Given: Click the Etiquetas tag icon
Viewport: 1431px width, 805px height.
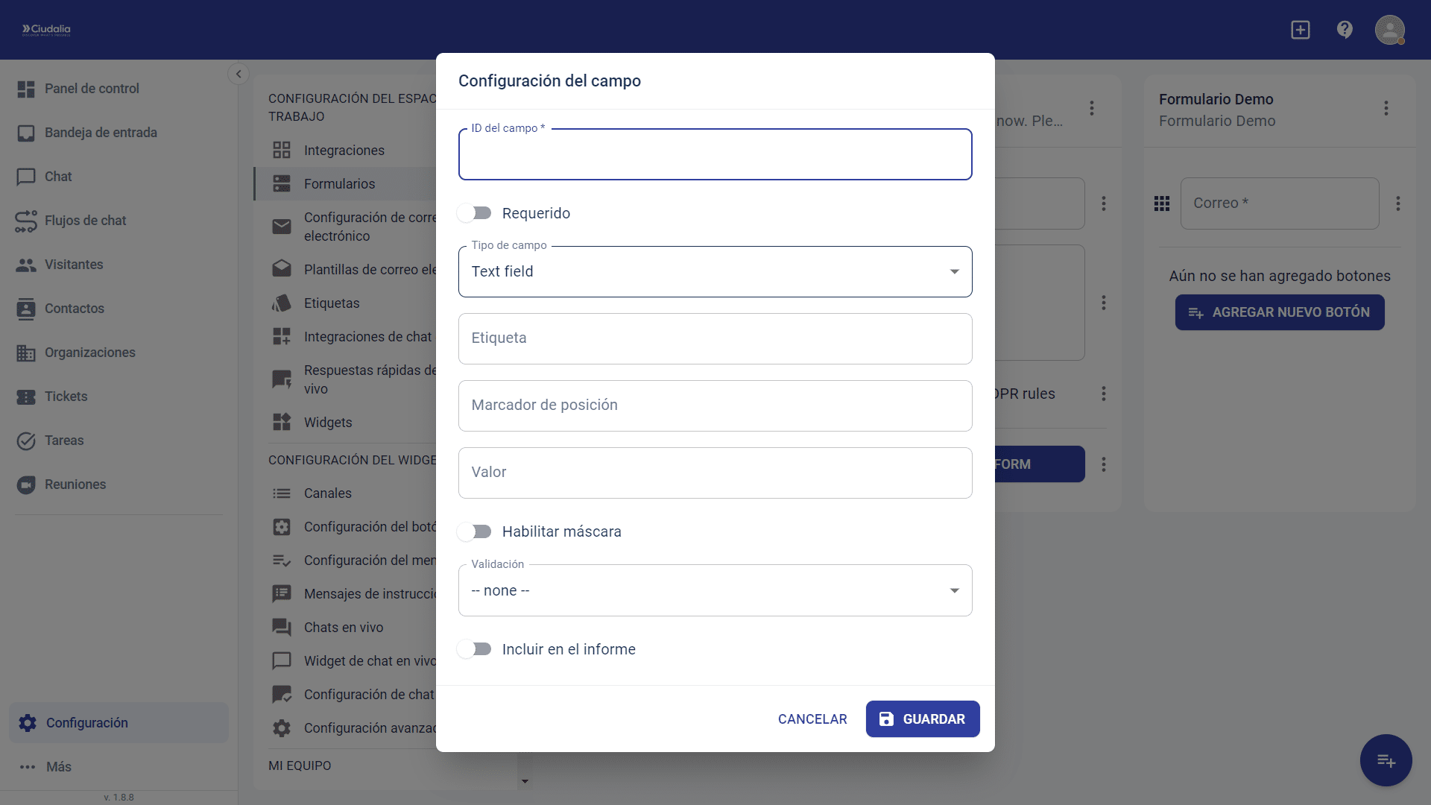Looking at the screenshot, I should pyautogui.click(x=282, y=303).
